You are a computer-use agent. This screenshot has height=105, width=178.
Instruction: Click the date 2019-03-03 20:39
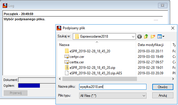tap(151, 73)
